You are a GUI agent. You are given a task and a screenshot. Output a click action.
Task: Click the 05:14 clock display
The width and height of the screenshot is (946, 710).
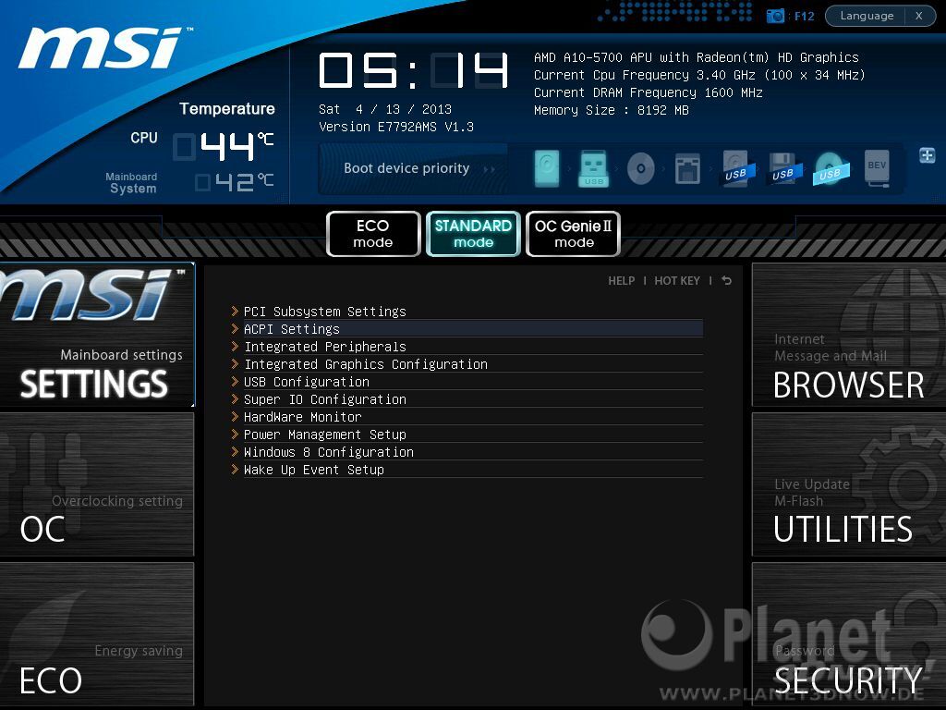click(x=413, y=70)
